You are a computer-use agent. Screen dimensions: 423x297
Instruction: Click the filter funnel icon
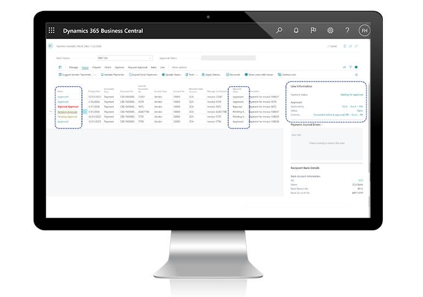tap(350, 67)
